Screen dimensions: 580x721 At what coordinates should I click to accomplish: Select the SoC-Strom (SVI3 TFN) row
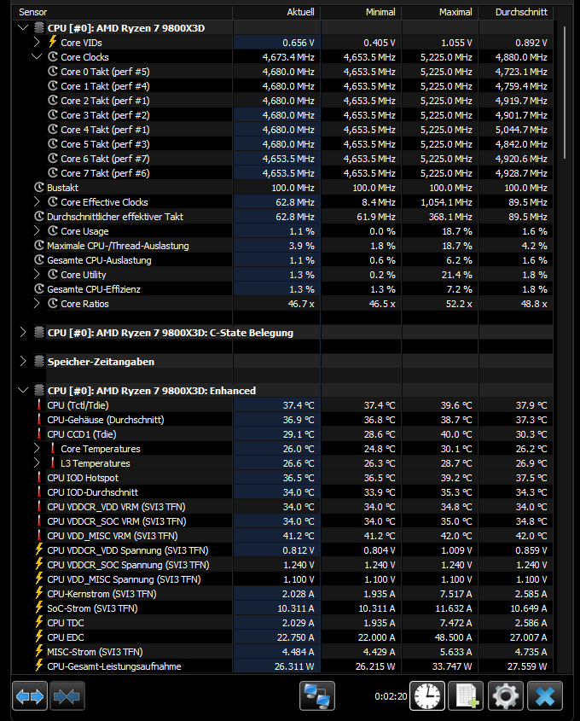283,608
